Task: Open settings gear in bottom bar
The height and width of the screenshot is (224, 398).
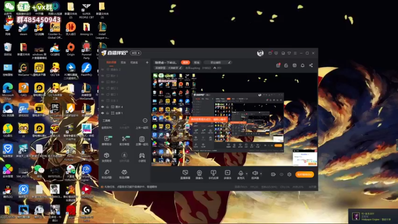Action: point(290,175)
